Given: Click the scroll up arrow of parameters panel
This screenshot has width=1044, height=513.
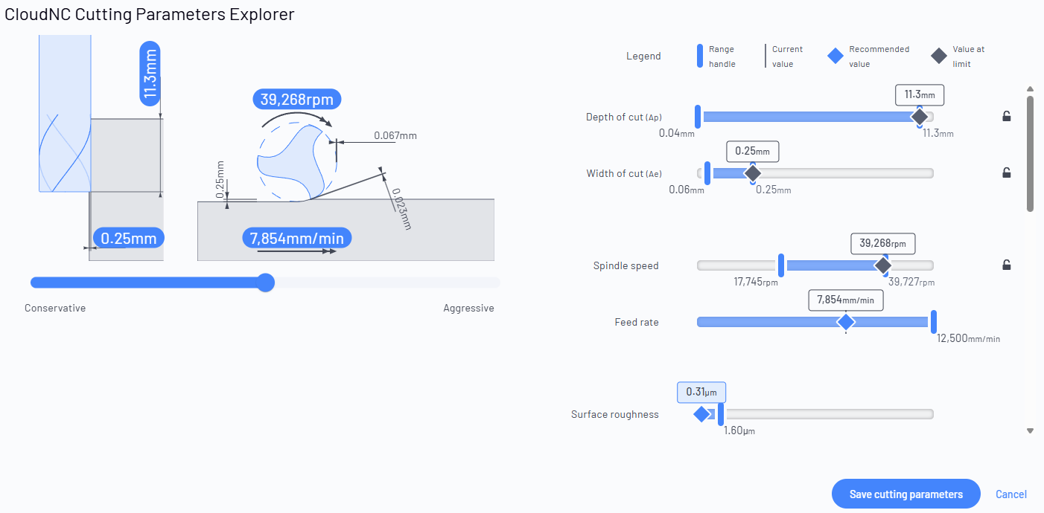Looking at the screenshot, I should pyautogui.click(x=1031, y=88).
